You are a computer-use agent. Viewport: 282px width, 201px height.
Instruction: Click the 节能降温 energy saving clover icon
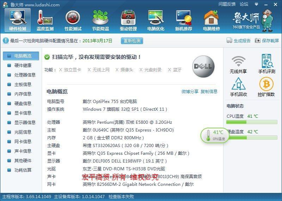point(100,18)
